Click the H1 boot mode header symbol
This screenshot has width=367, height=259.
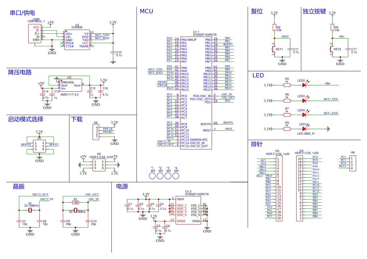point(39,146)
